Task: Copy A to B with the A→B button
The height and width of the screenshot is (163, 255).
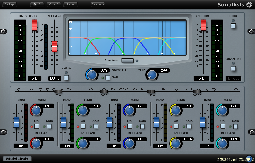Action: pyautogui.click(x=54, y=4)
